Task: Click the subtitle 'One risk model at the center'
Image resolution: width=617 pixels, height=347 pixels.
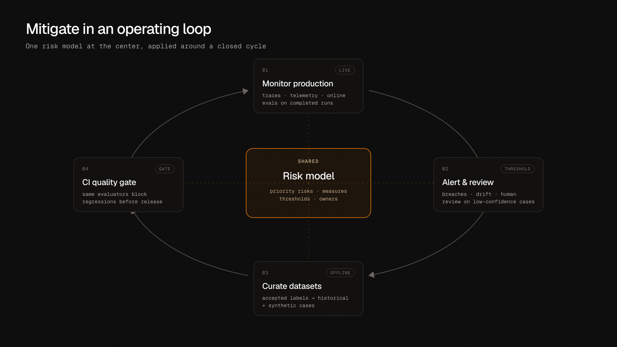Action: (146, 46)
